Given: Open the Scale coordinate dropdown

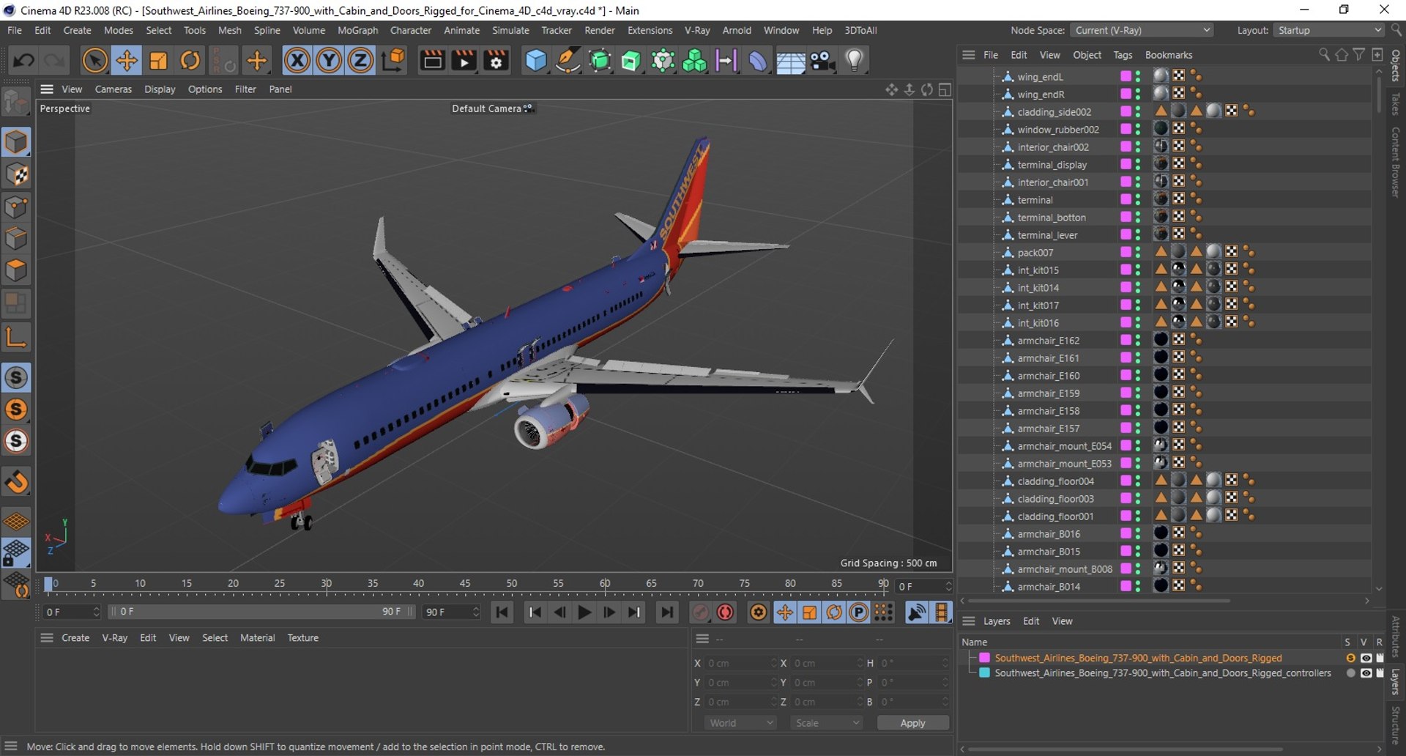Looking at the screenshot, I should coord(826,723).
